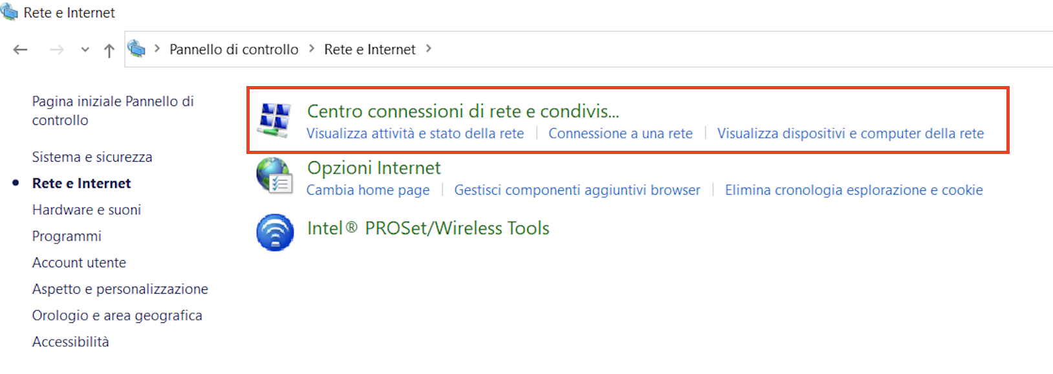Click the forward navigation arrow
Screen dimensions: 1053x374
pyautogui.click(x=57, y=50)
